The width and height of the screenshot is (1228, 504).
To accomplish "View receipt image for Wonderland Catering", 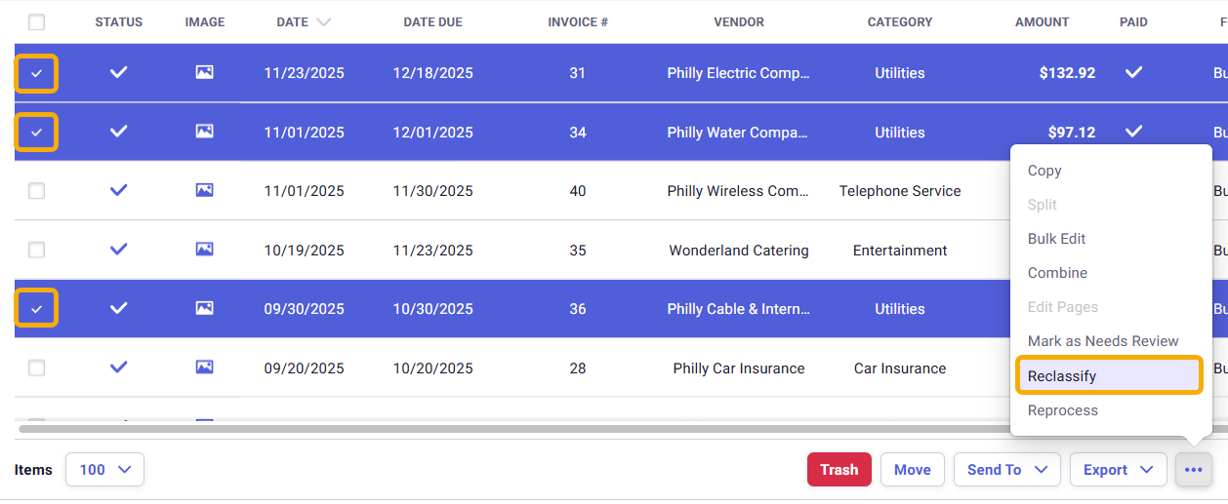I will pos(204,251).
